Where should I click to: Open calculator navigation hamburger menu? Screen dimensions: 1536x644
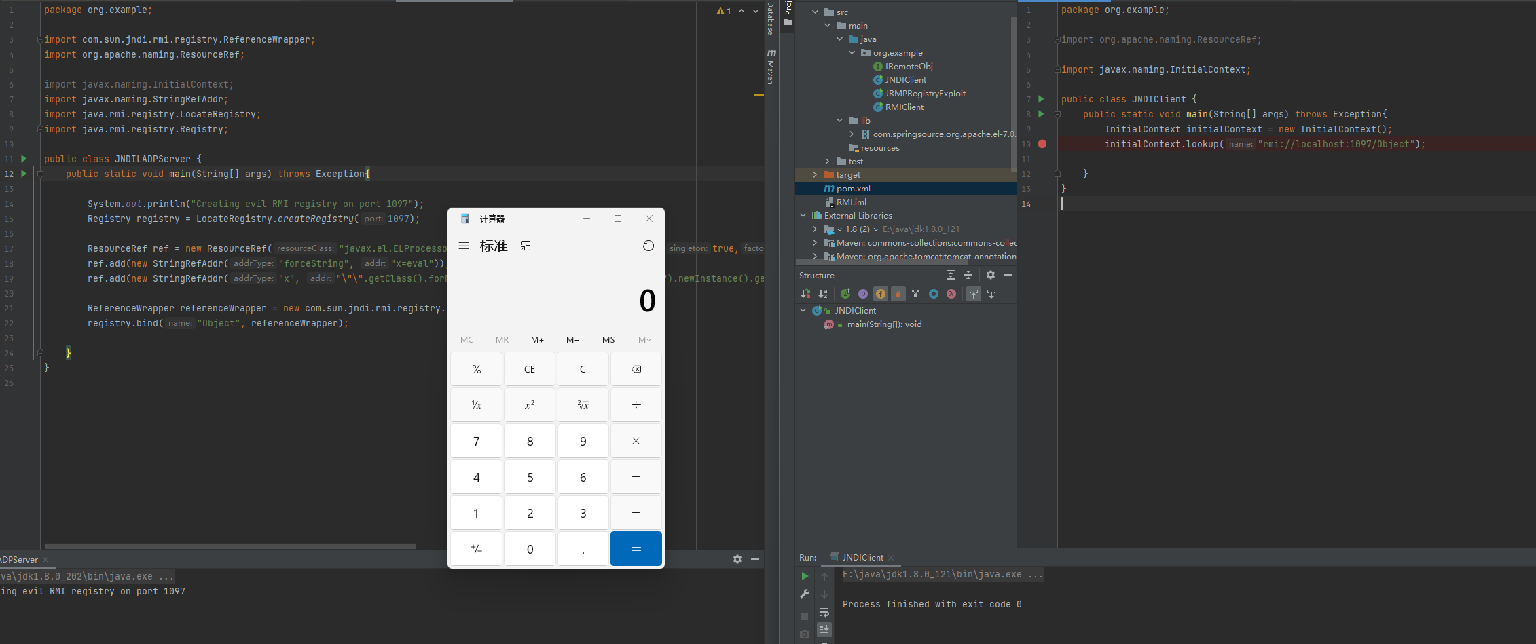(x=464, y=246)
